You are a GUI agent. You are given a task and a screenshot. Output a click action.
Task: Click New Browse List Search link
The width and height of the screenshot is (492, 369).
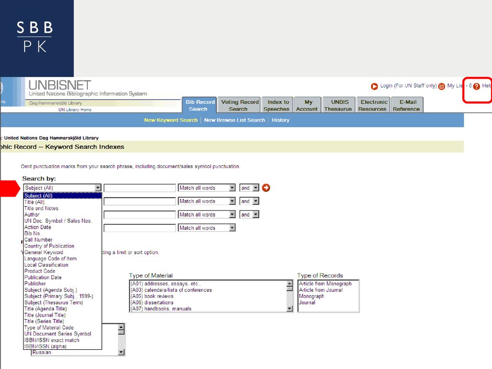click(234, 120)
